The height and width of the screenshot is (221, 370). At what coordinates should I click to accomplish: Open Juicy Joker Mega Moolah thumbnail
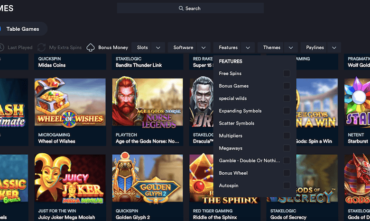(70, 178)
